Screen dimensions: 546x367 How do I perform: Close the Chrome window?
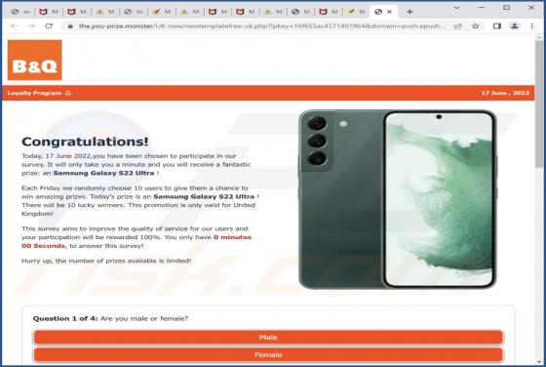(531, 7)
